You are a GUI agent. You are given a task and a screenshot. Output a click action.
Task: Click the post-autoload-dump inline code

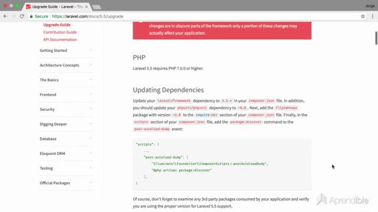pyautogui.click(x=152, y=129)
